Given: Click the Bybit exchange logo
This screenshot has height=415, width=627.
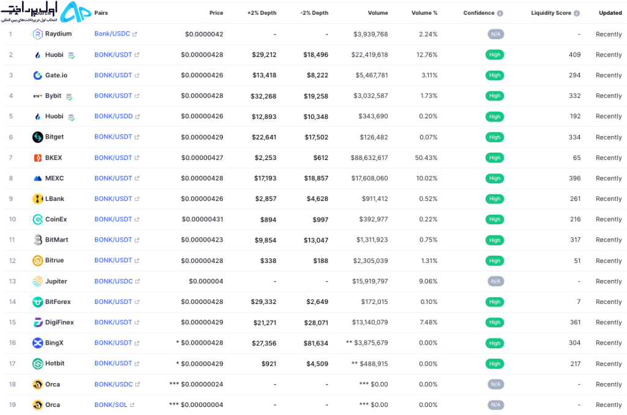Looking at the screenshot, I should [37, 96].
